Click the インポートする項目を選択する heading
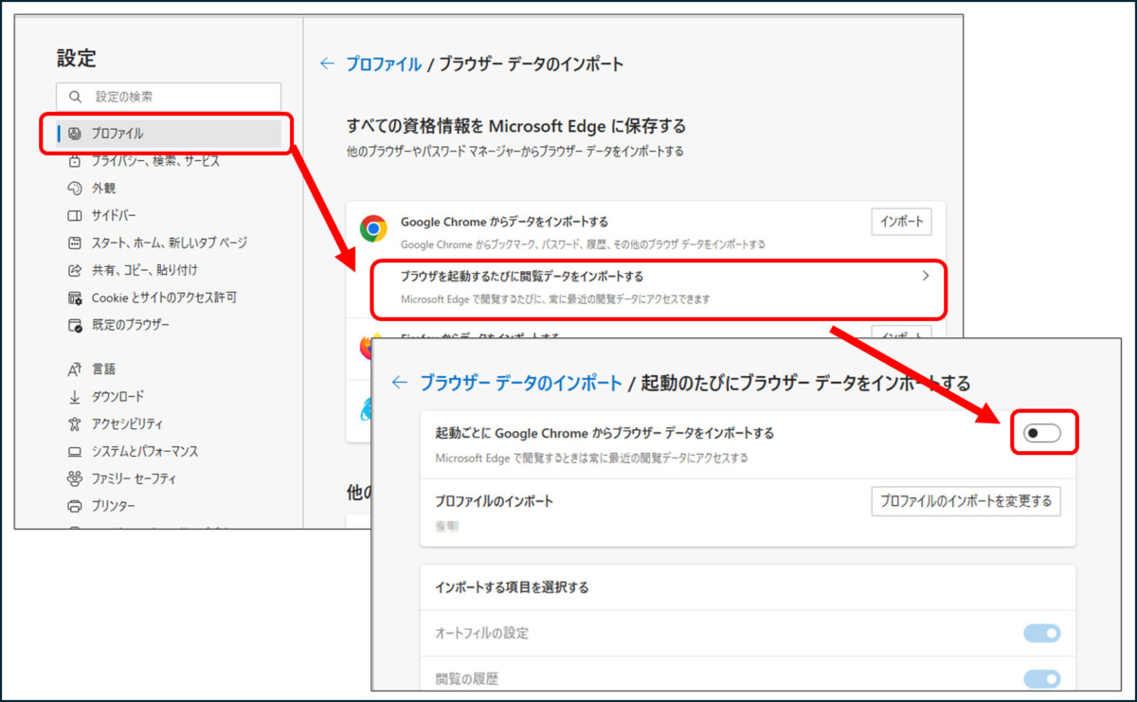Screen dimensions: 1137x702 point(512,587)
